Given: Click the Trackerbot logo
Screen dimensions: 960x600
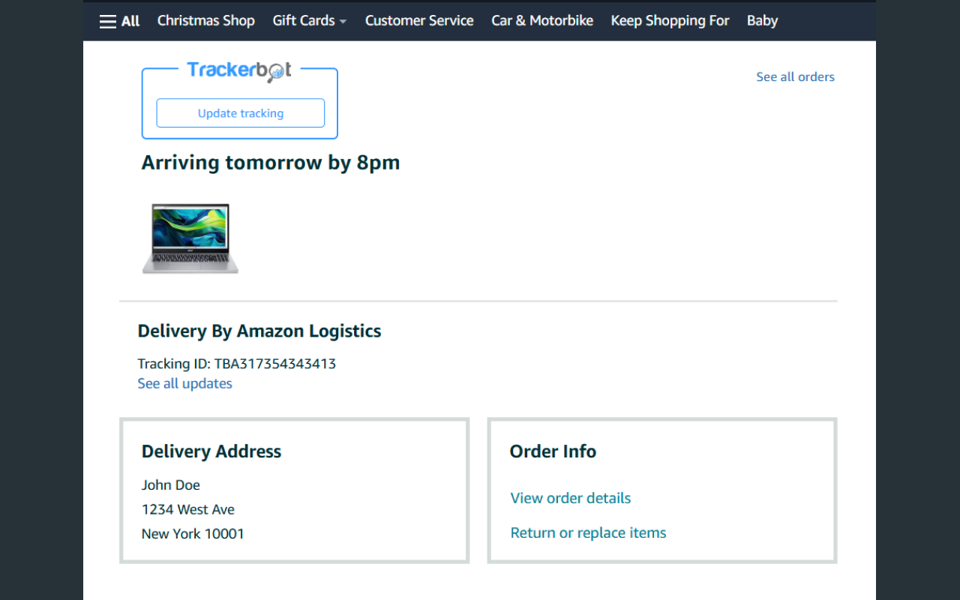Looking at the screenshot, I should [239, 70].
